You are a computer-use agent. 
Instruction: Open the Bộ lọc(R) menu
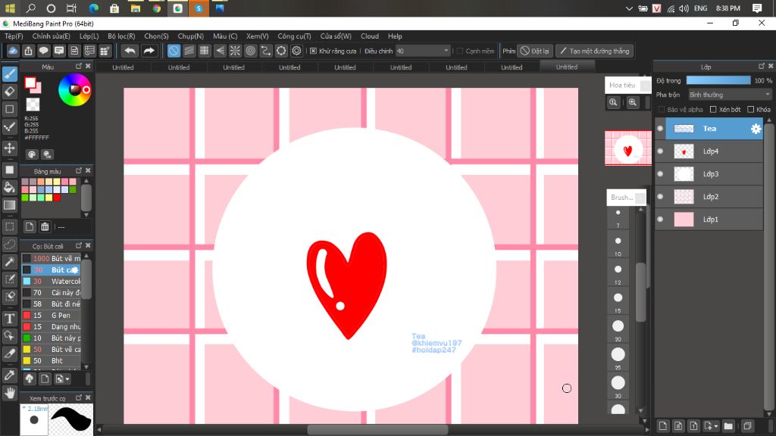point(121,36)
